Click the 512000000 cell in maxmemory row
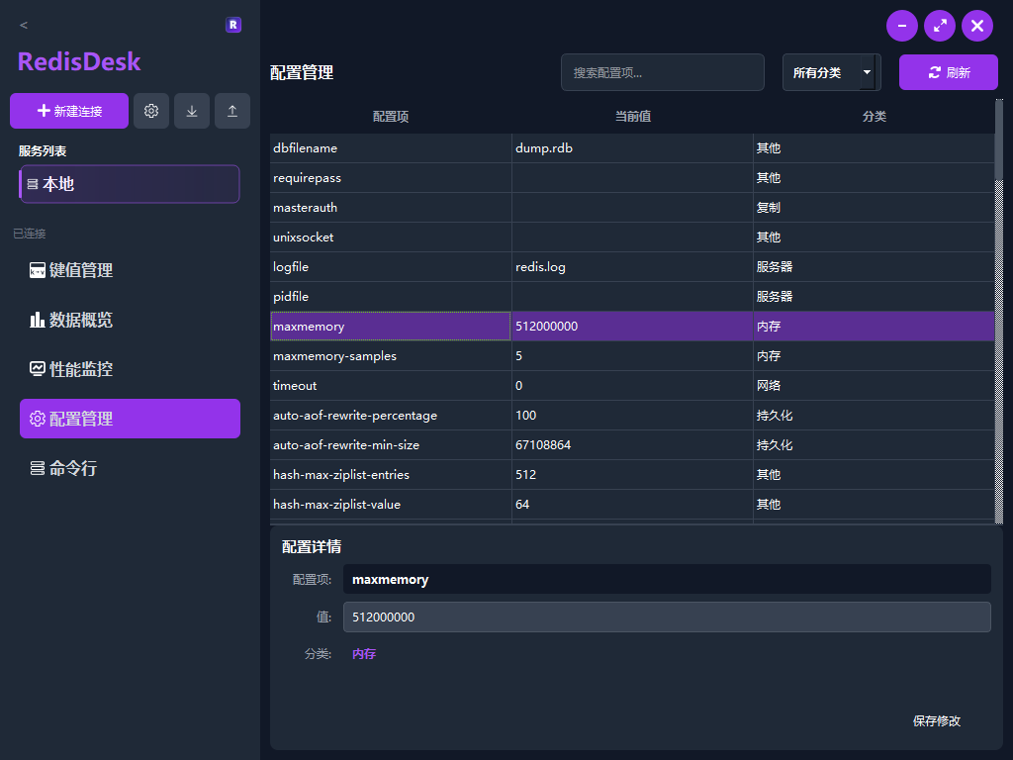 tap(632, 327)
